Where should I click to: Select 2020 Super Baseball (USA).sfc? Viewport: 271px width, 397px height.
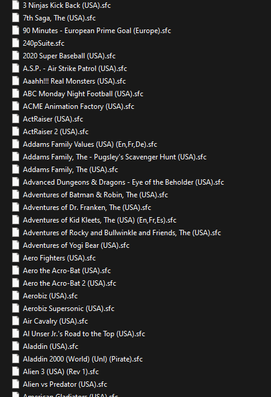pyautogui.click(x=69, y=56)
